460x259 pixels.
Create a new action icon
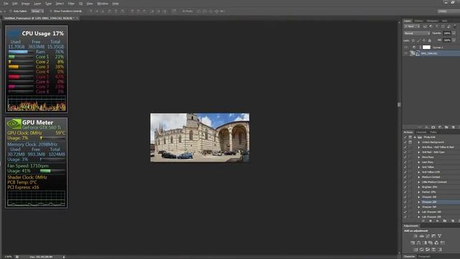coord(453,221)
